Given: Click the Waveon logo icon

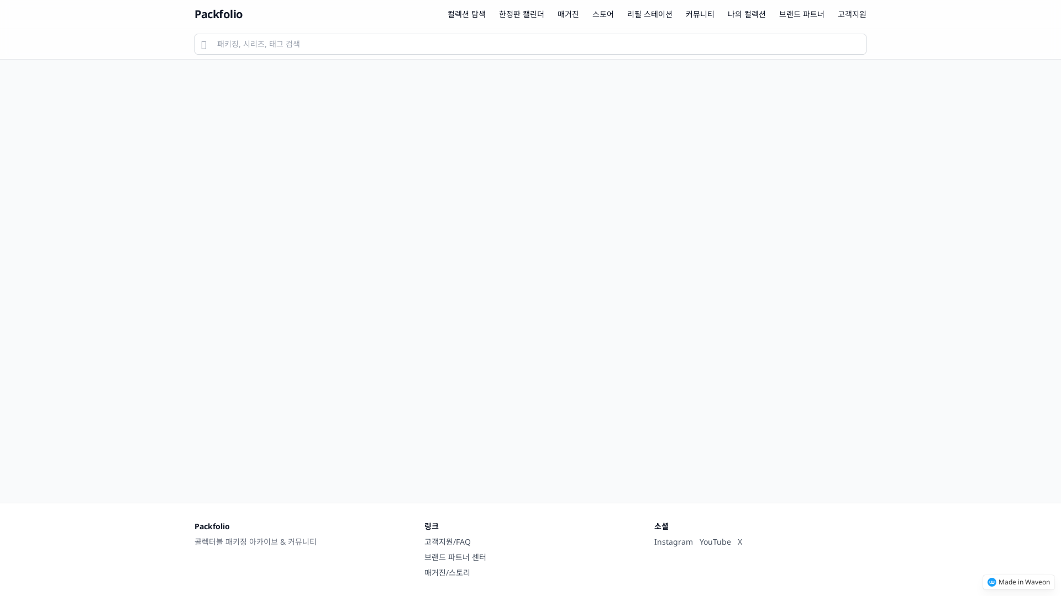Looking at the screenshot, I should [x=992, y=582].
